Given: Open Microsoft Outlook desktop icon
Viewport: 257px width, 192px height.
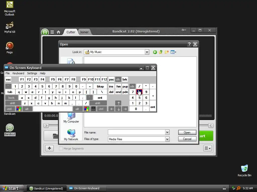Looking at the screenshot, I should click(10, 8).
